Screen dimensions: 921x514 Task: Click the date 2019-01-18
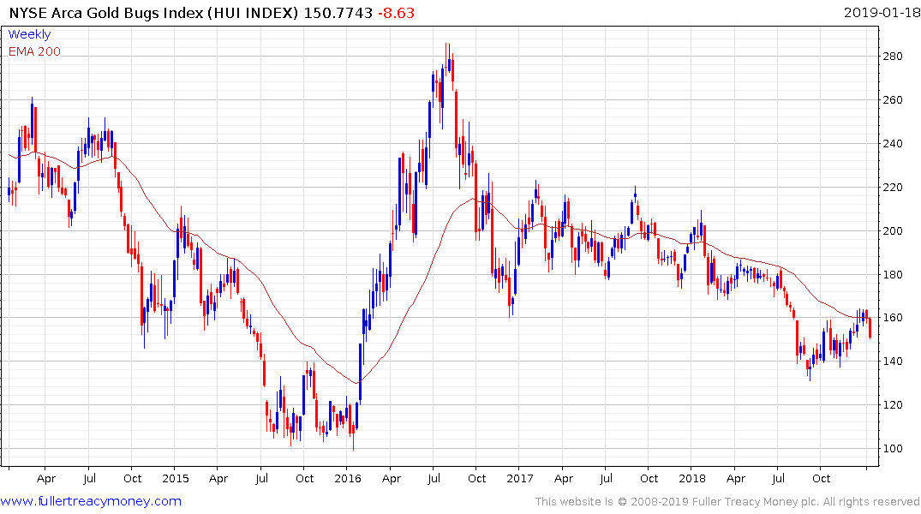pyautogui.click(x=882, y=12)
